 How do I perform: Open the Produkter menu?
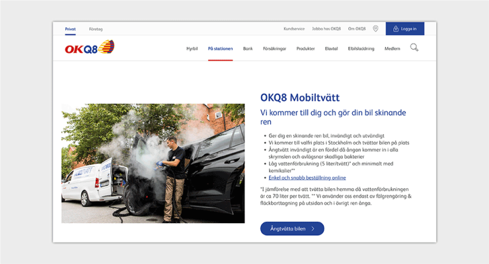click(x=305, y=49)
